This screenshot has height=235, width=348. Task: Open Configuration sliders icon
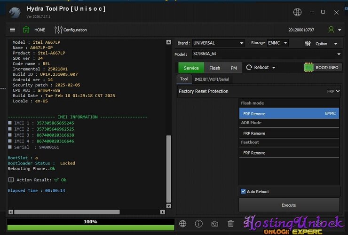click(58, 30)
